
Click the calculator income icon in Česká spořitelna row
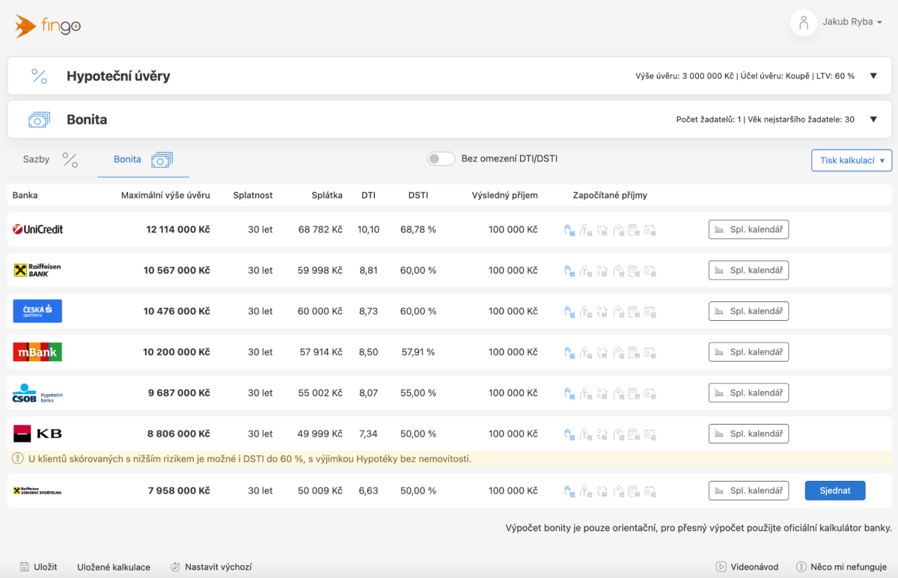[635, 311]
